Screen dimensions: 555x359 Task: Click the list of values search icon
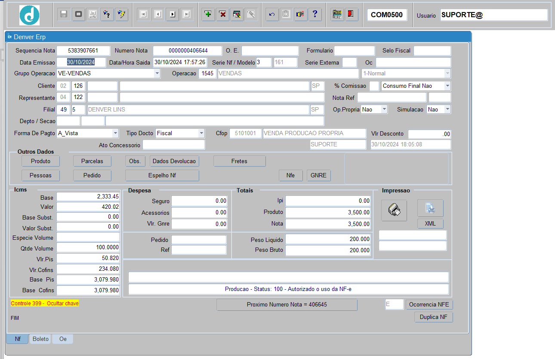point(237,14)
